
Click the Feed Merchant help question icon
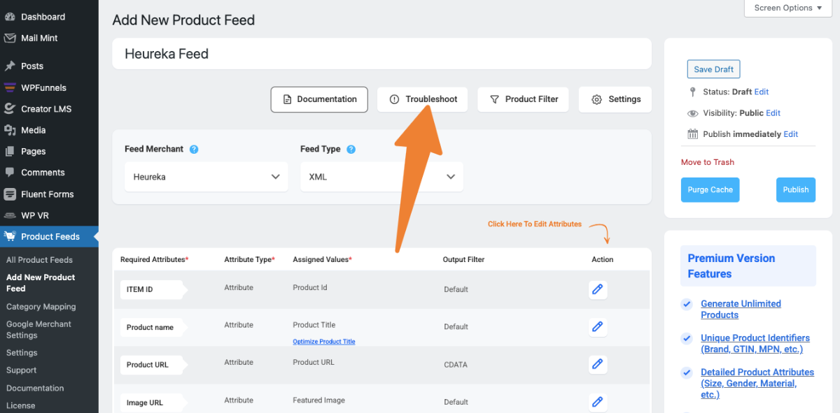(194, 149)
